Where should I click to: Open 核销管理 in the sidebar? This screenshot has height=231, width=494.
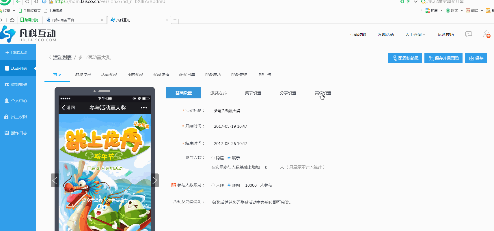click(18, 85)
